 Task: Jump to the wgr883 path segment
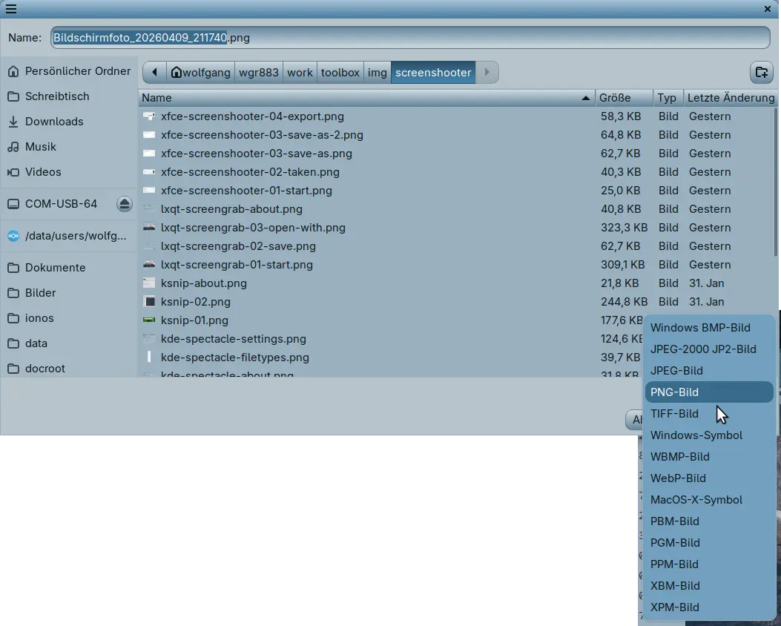pyautogui.click(x=259, y=72)
